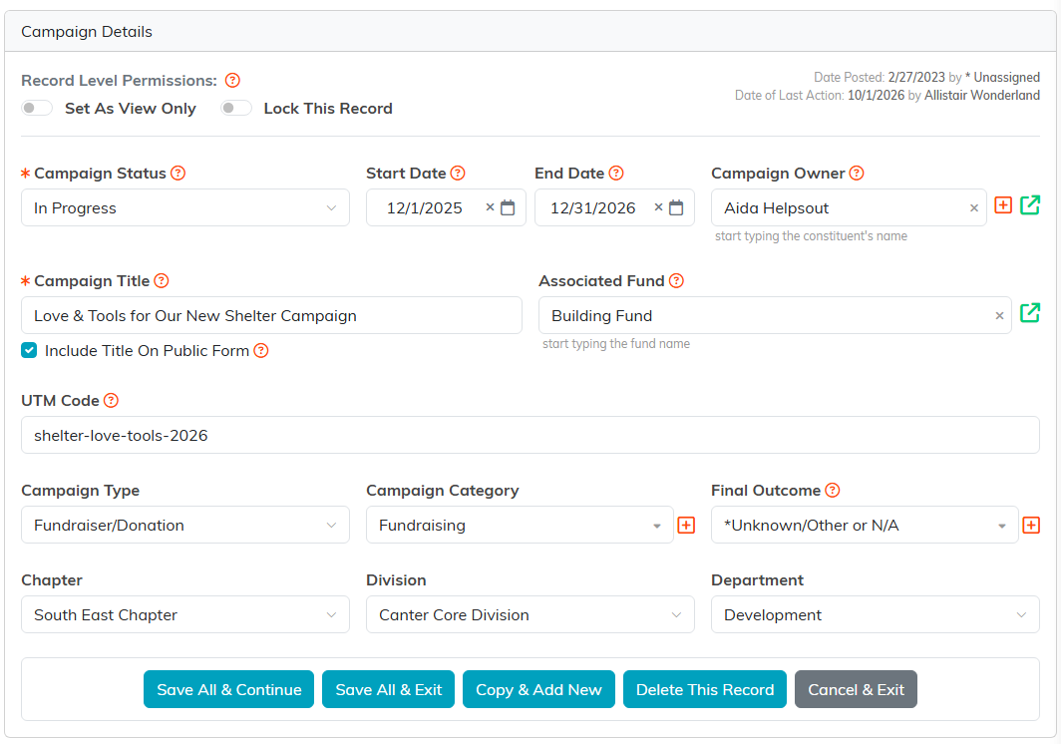Show End Date help tooltip

[x=616, y=174]
